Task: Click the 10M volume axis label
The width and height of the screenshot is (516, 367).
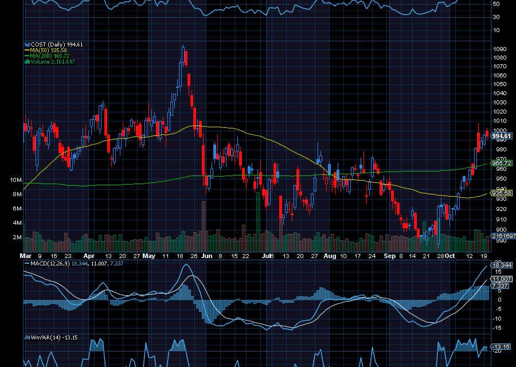Action: 16,180
